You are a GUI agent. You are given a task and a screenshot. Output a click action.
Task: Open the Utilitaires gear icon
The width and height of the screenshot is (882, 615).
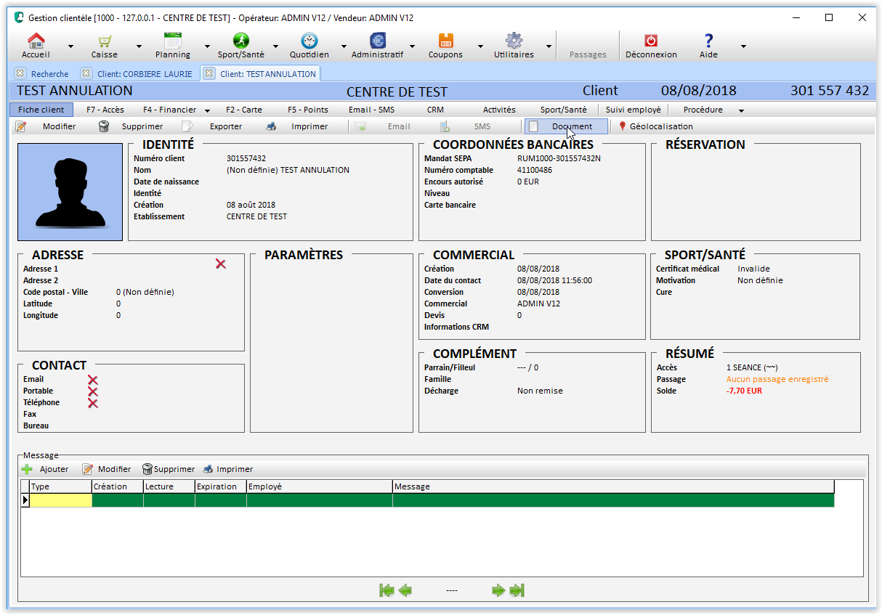click(514, 41)
